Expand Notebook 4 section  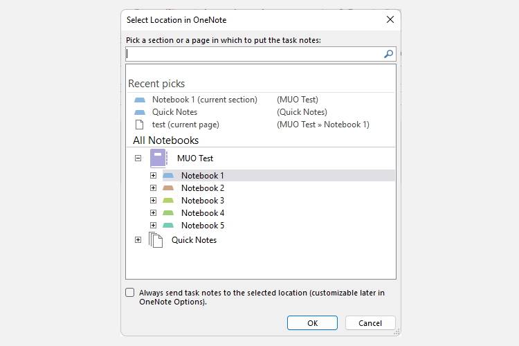[153, 213]
